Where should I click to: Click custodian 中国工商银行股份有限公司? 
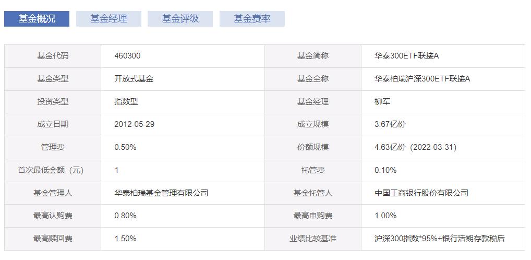coord(421,193)
